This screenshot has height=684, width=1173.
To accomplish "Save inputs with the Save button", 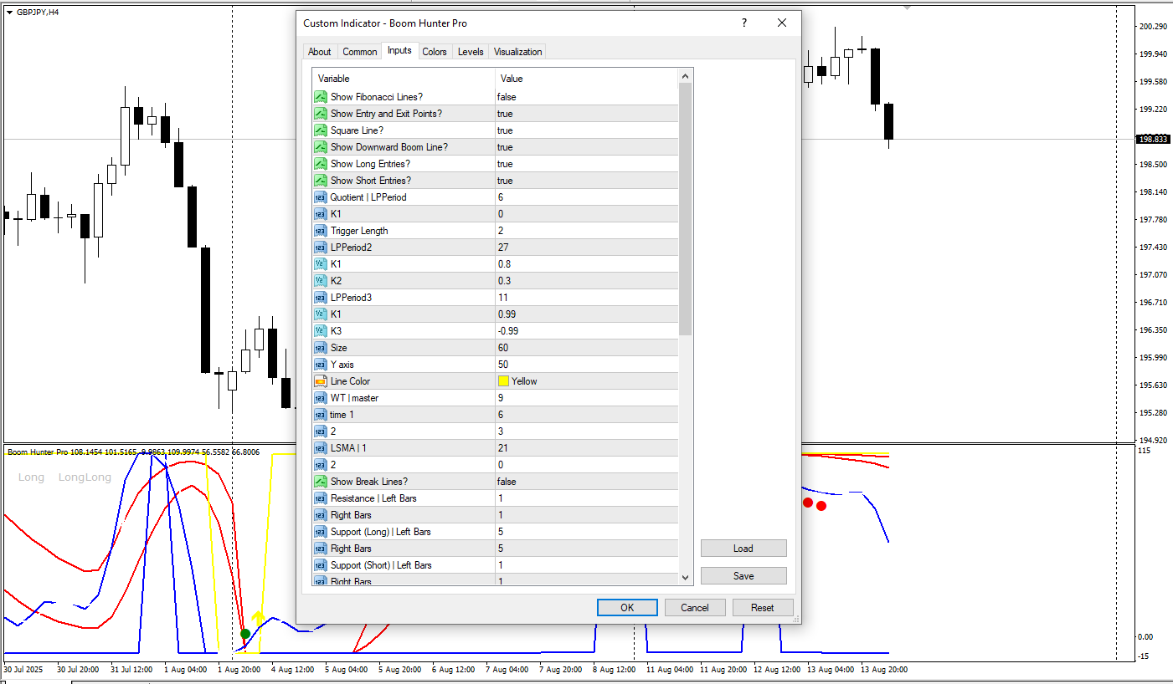I will (x=743, y=575).
